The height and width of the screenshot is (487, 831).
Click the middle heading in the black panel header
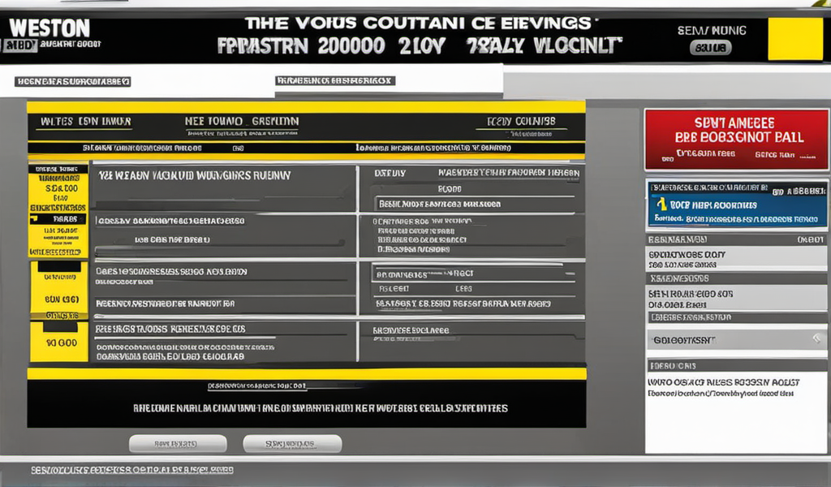coord(242,122)
